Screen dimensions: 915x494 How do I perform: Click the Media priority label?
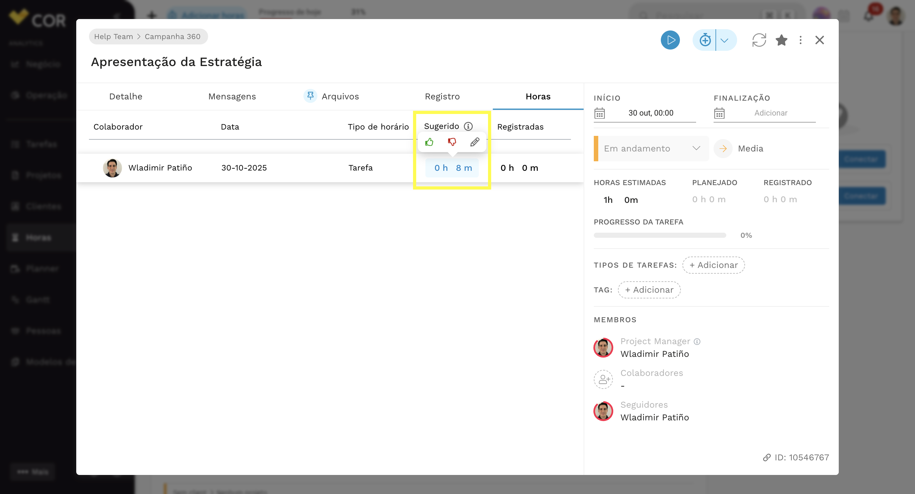coord(750,149)
